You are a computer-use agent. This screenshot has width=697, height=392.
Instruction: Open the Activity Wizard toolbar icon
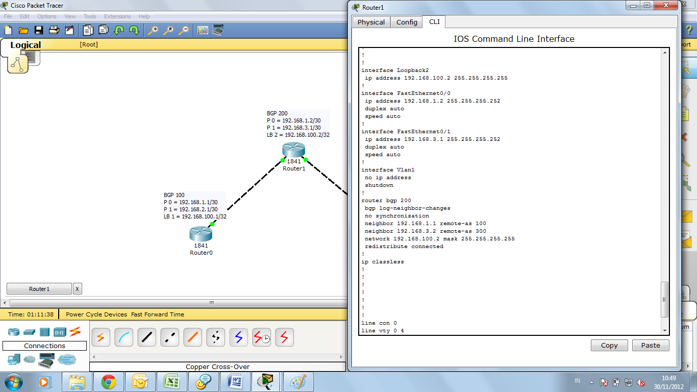pyautogui.click(x=69, y=30)
